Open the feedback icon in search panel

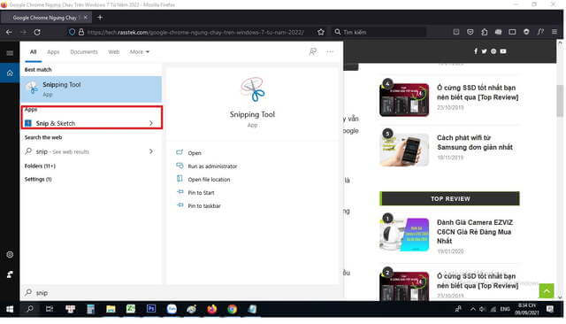point(312,52)
